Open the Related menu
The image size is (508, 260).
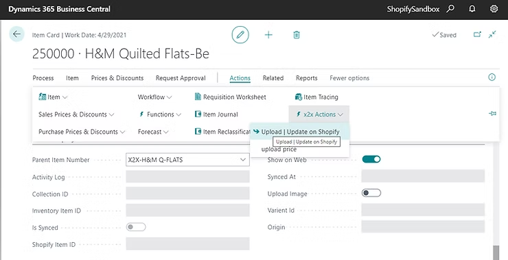[273, 78]
